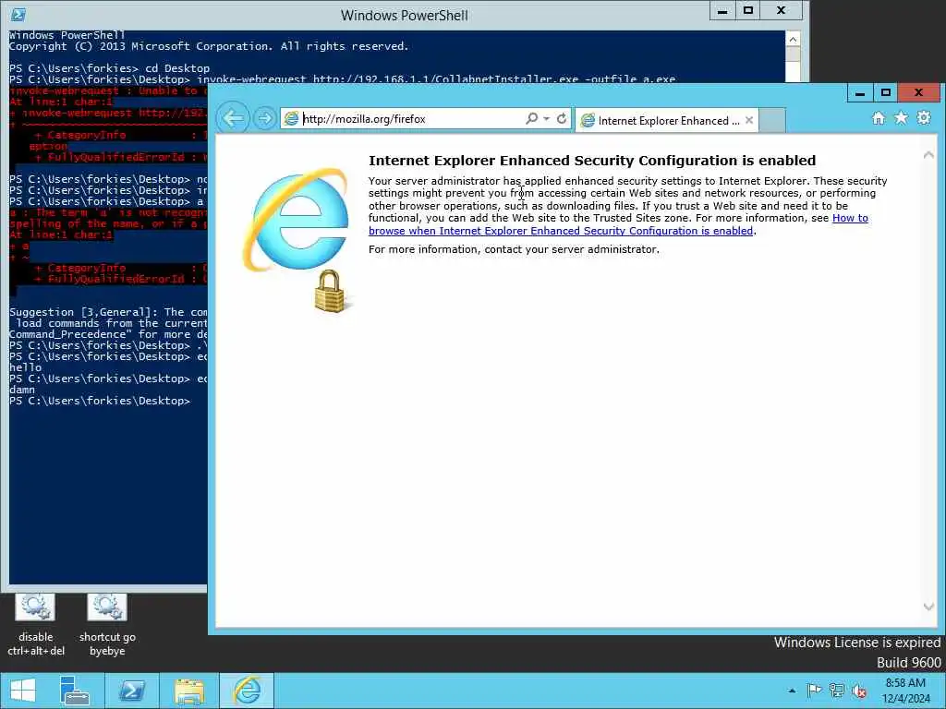Click the Internet Explorer taskbar icon

[247, 691]
